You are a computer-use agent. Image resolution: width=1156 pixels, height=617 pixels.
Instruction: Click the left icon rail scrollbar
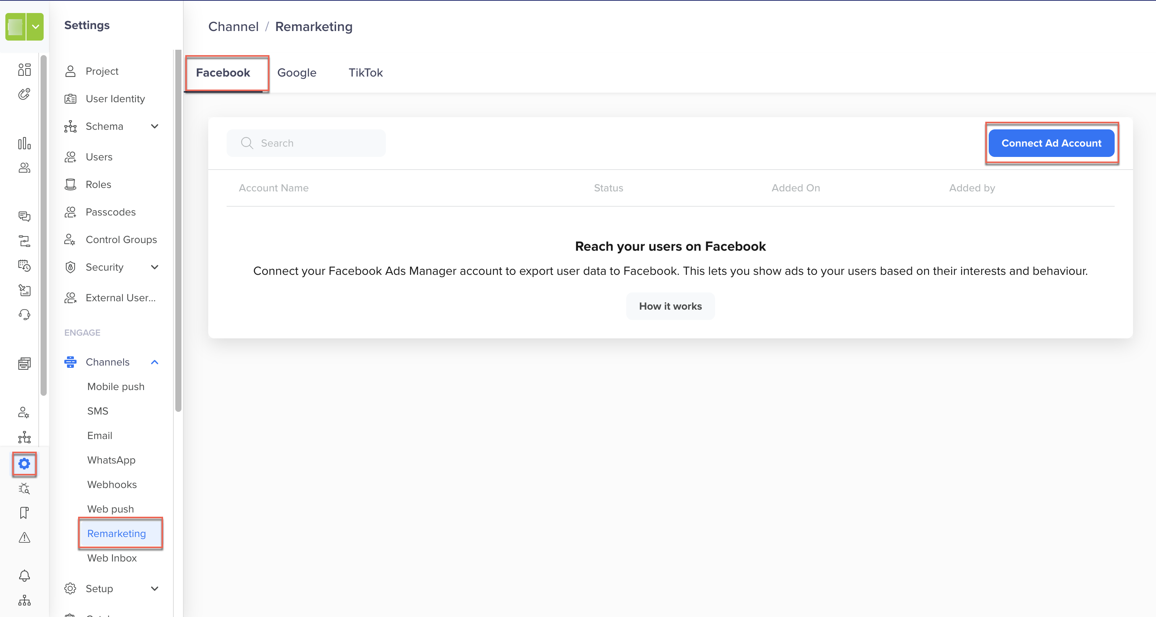44,225
